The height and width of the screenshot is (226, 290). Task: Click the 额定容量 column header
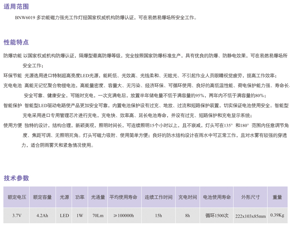(x=42, y=197)
